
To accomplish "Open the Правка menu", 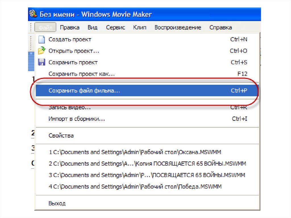I will (x=70, y=28).
